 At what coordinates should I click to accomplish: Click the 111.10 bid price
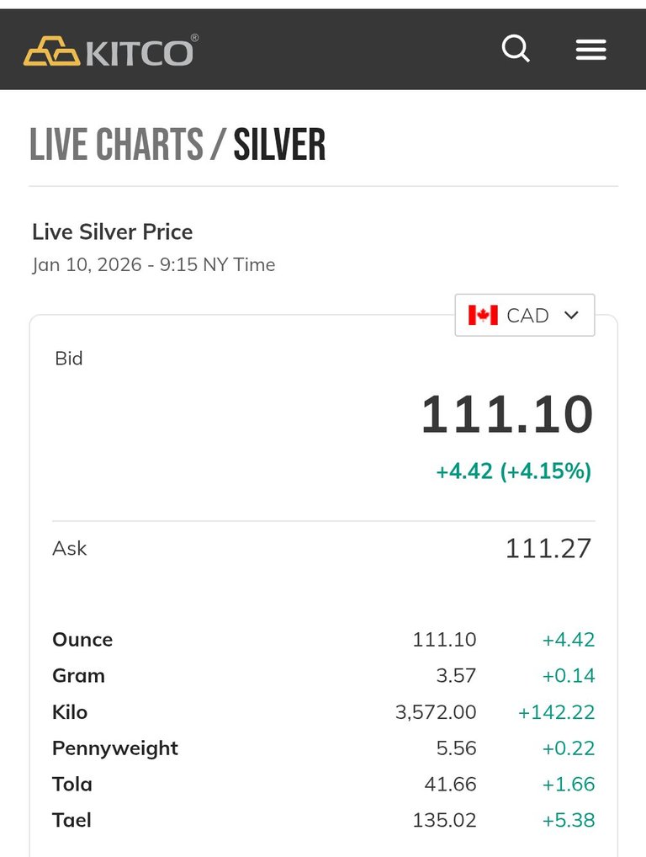click(x=507, y=415)
